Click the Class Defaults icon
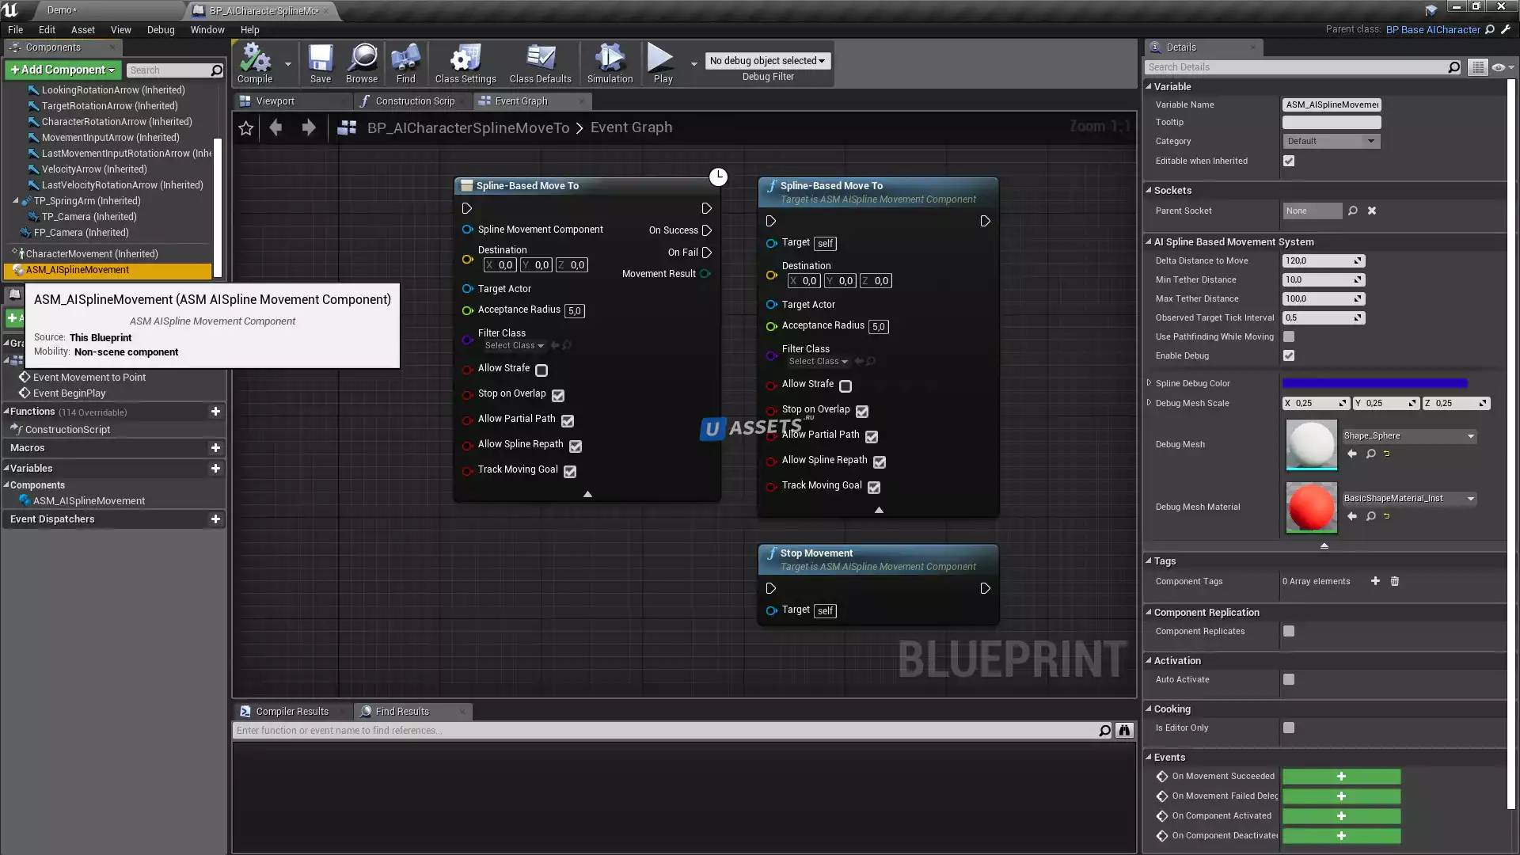Screen dimensions: 1520x855 coord(540,63)
